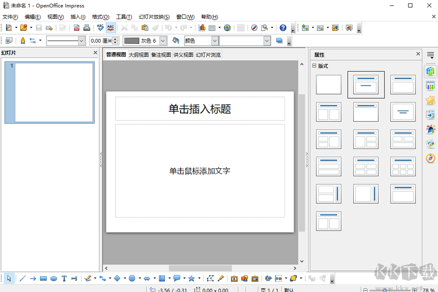438x292 pixels.
Task: Toggle the shadow button
Action: click(279, 41)
